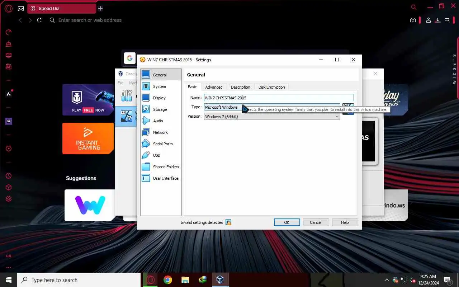This screenshot has height=287, width=459.
Task: Click the OK button
Action: point(287,222)
